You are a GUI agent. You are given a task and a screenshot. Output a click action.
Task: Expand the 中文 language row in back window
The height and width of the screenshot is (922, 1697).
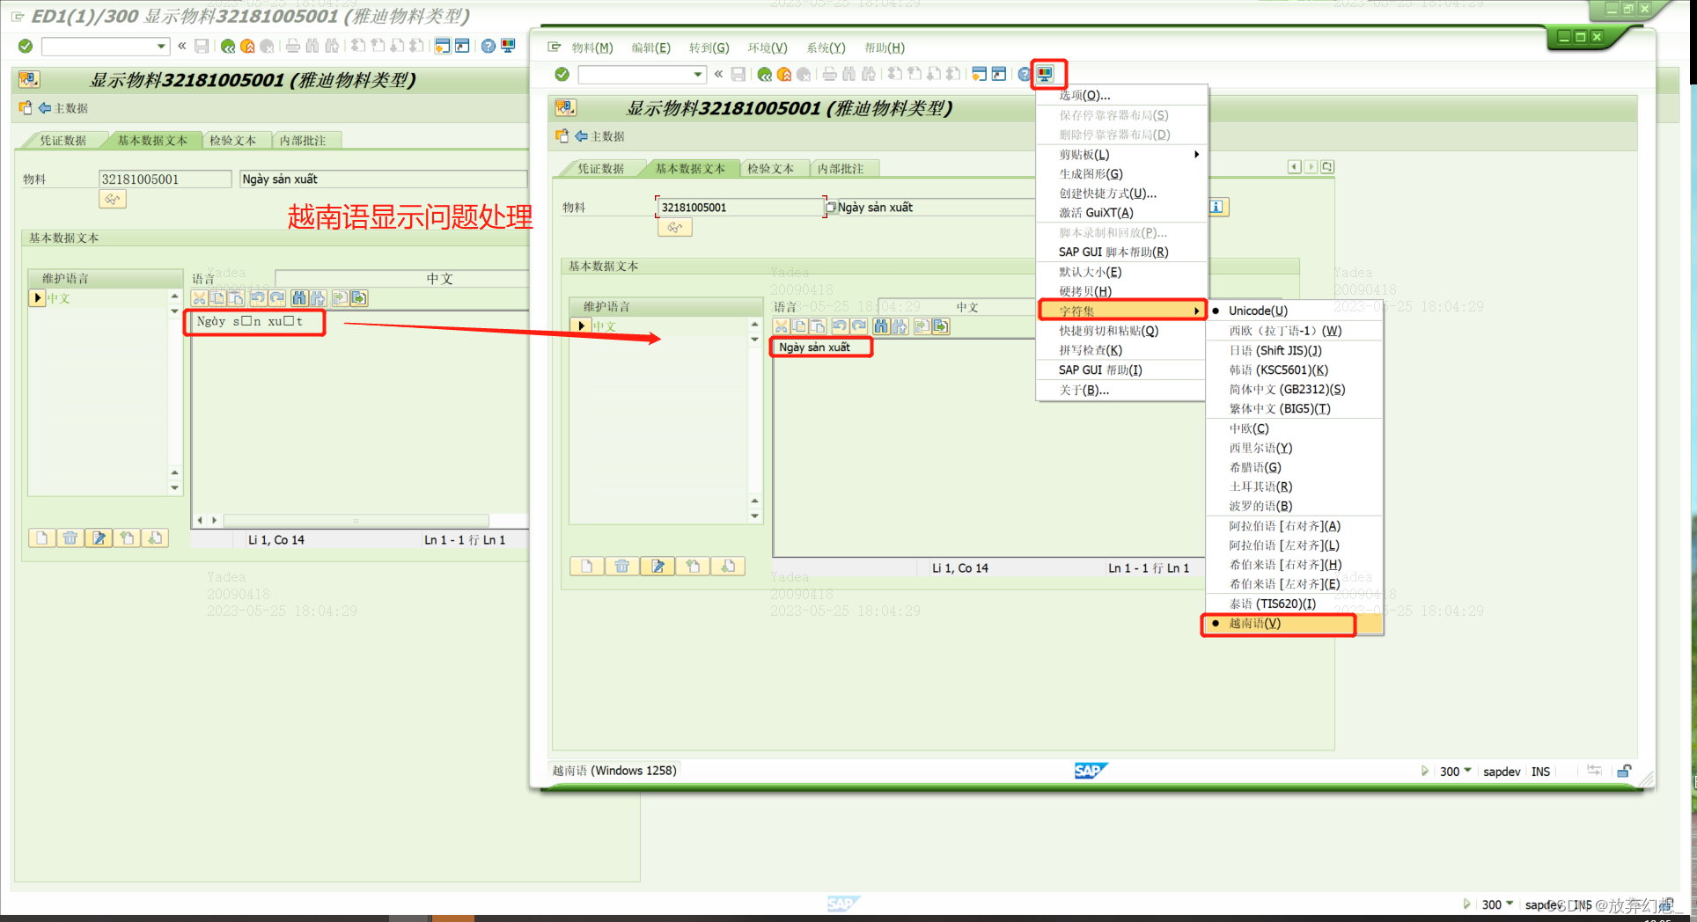click(37, 298)
